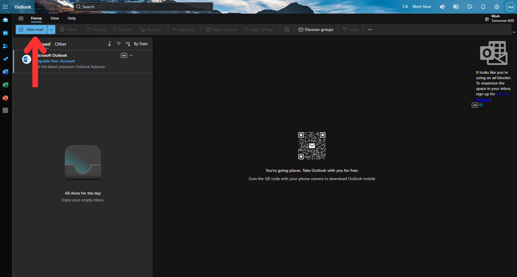Open the Help ribbon tab
The height and width of the screenshot is (277, 517).
coord(72,18)
